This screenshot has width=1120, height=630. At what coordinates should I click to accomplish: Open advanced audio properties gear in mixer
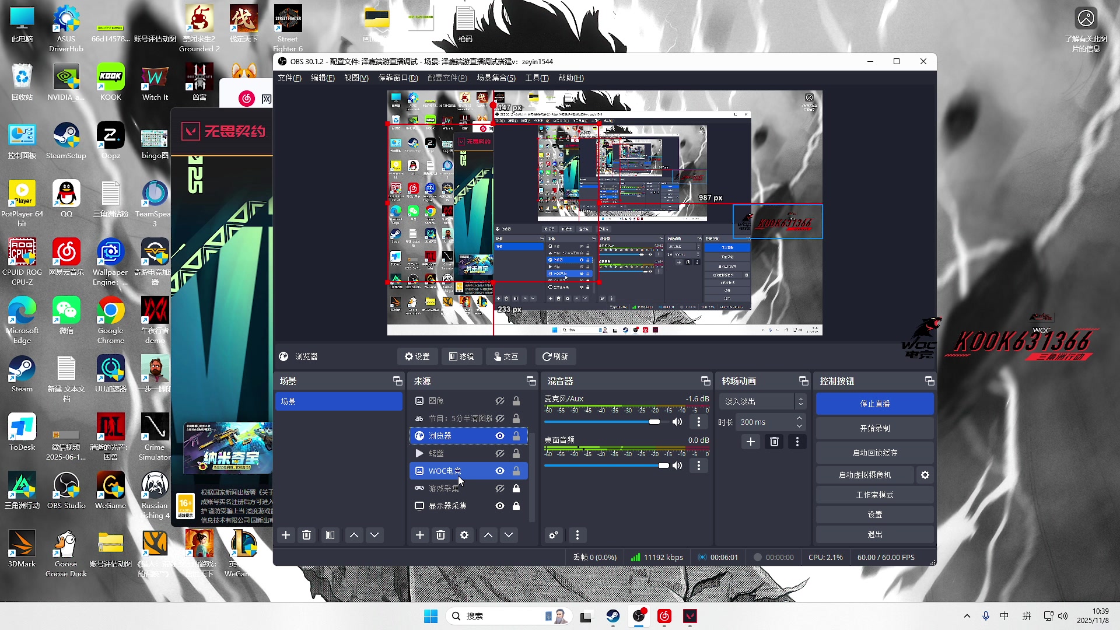coord(554,535)
